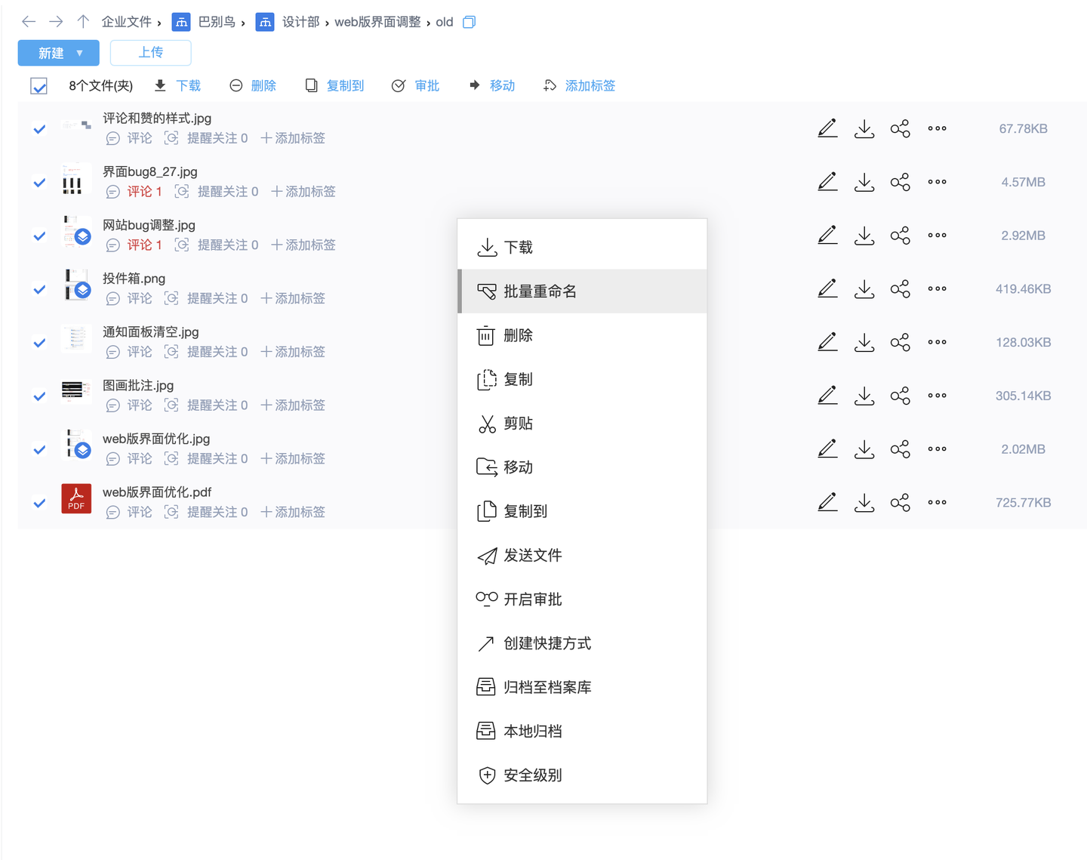Edit pencil for 图画批注.jpg

[x=827, y=396]
